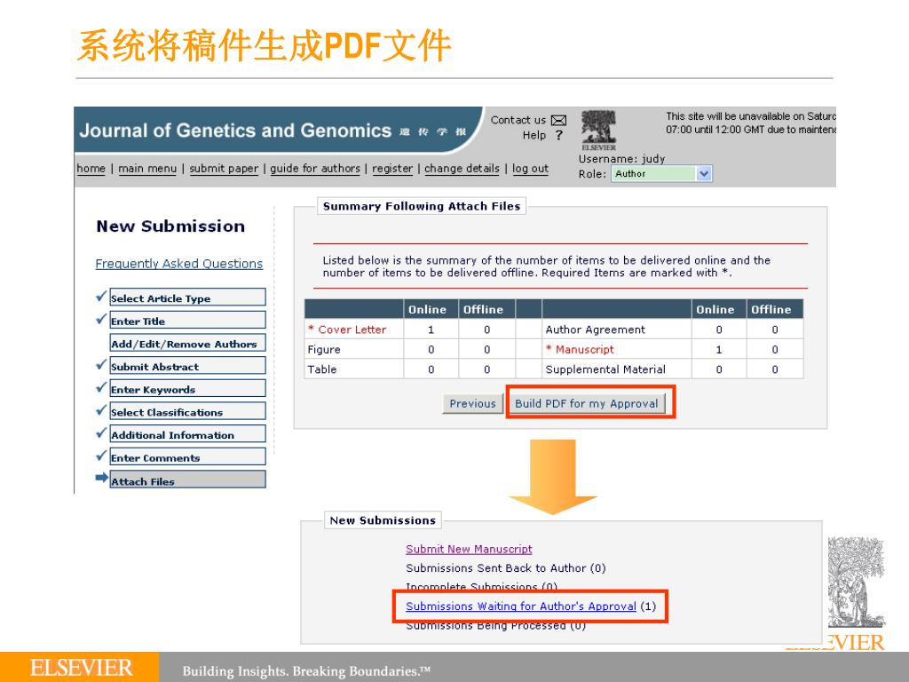Click the Contact us text
Image resolution: width=909 pixels, height=682 pixels.
518,120
